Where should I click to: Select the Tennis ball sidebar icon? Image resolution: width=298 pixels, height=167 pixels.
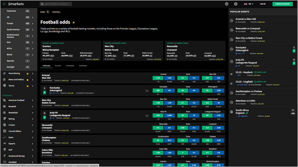click(x=4, y=86)
